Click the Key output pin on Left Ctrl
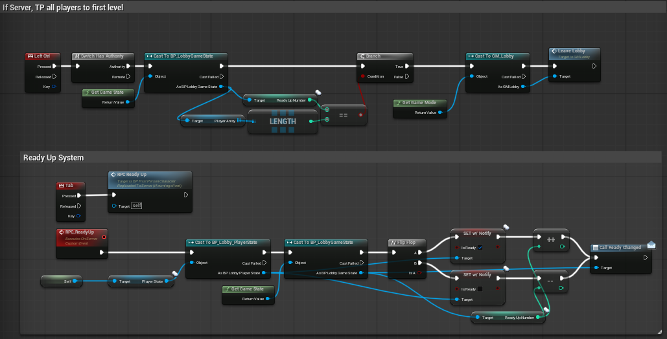This screenshot has height=339, width=667. click(54, 87)
